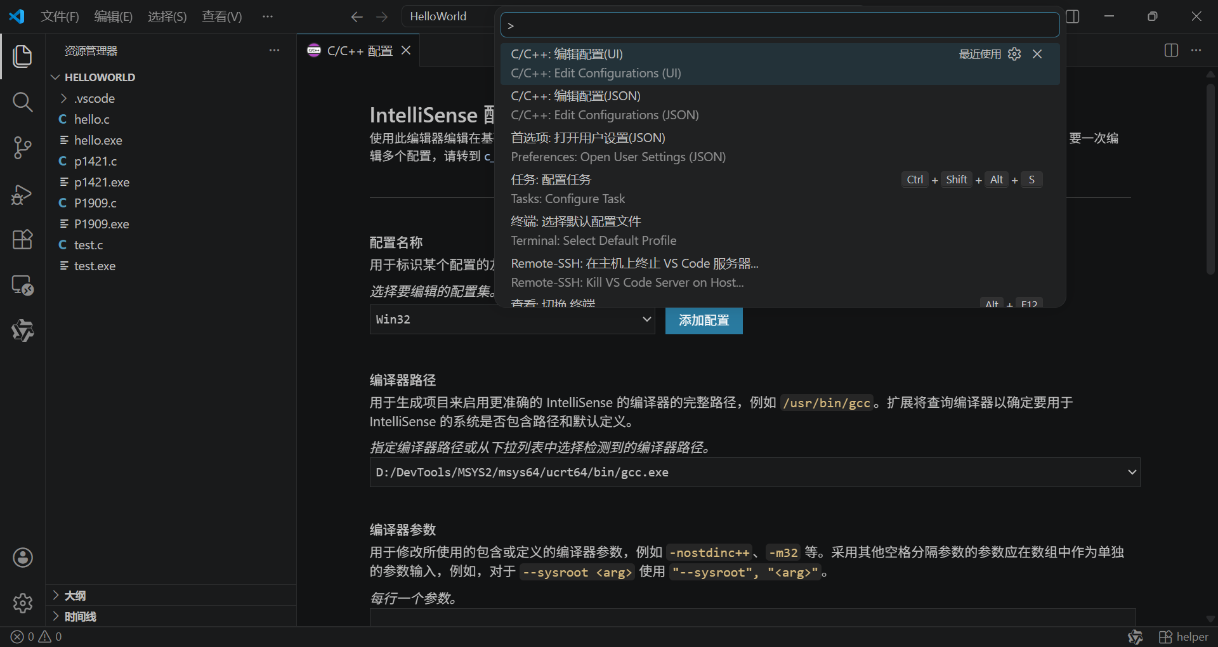
Task: Open test.exe in the explorer
Action: [x=95, y=266]
